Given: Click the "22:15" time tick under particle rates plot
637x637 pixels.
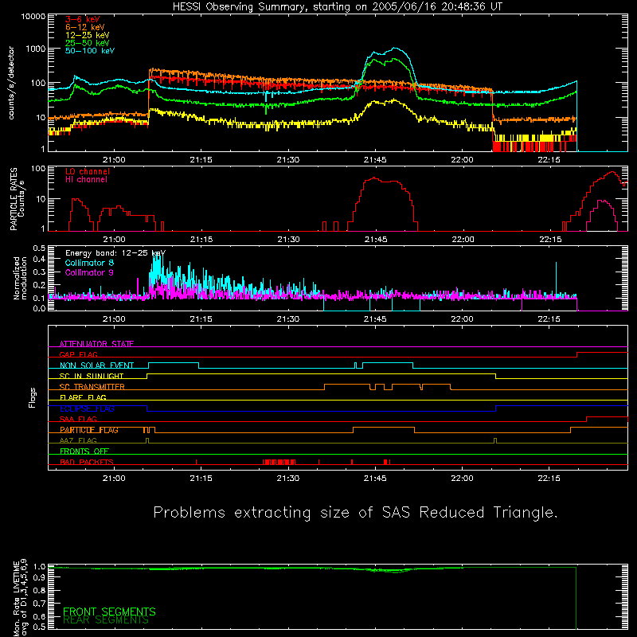Looking at the screenshot, I should (x=550, y=240).
